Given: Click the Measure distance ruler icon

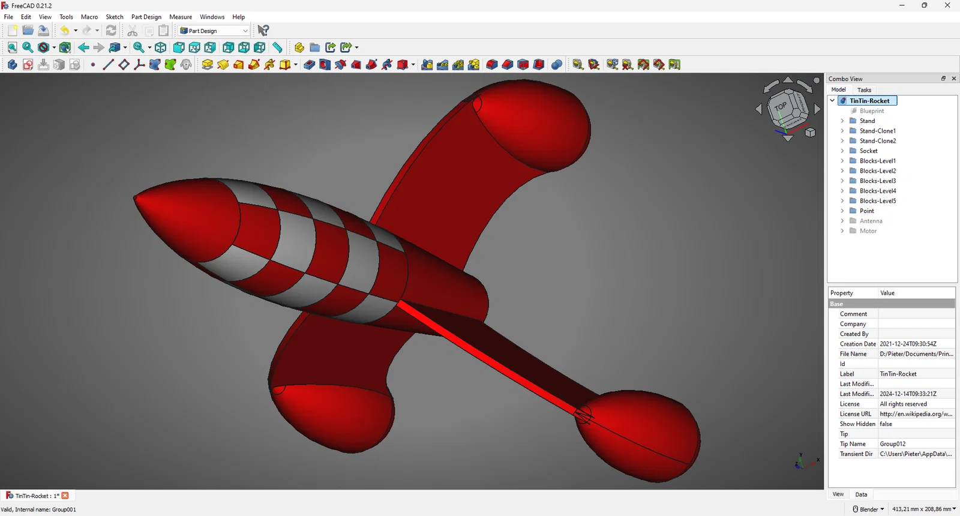Looking at the screenshot, I should (x=277, y=47).
